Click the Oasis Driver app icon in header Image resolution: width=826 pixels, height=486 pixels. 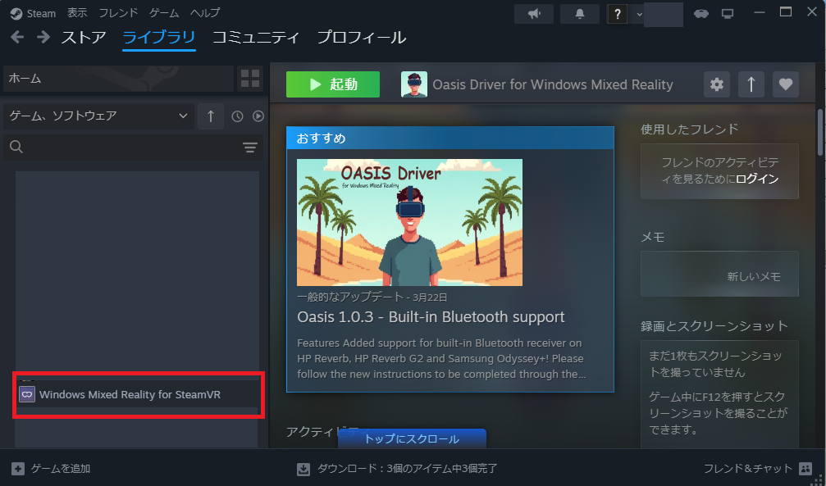[x=414, y=84]
